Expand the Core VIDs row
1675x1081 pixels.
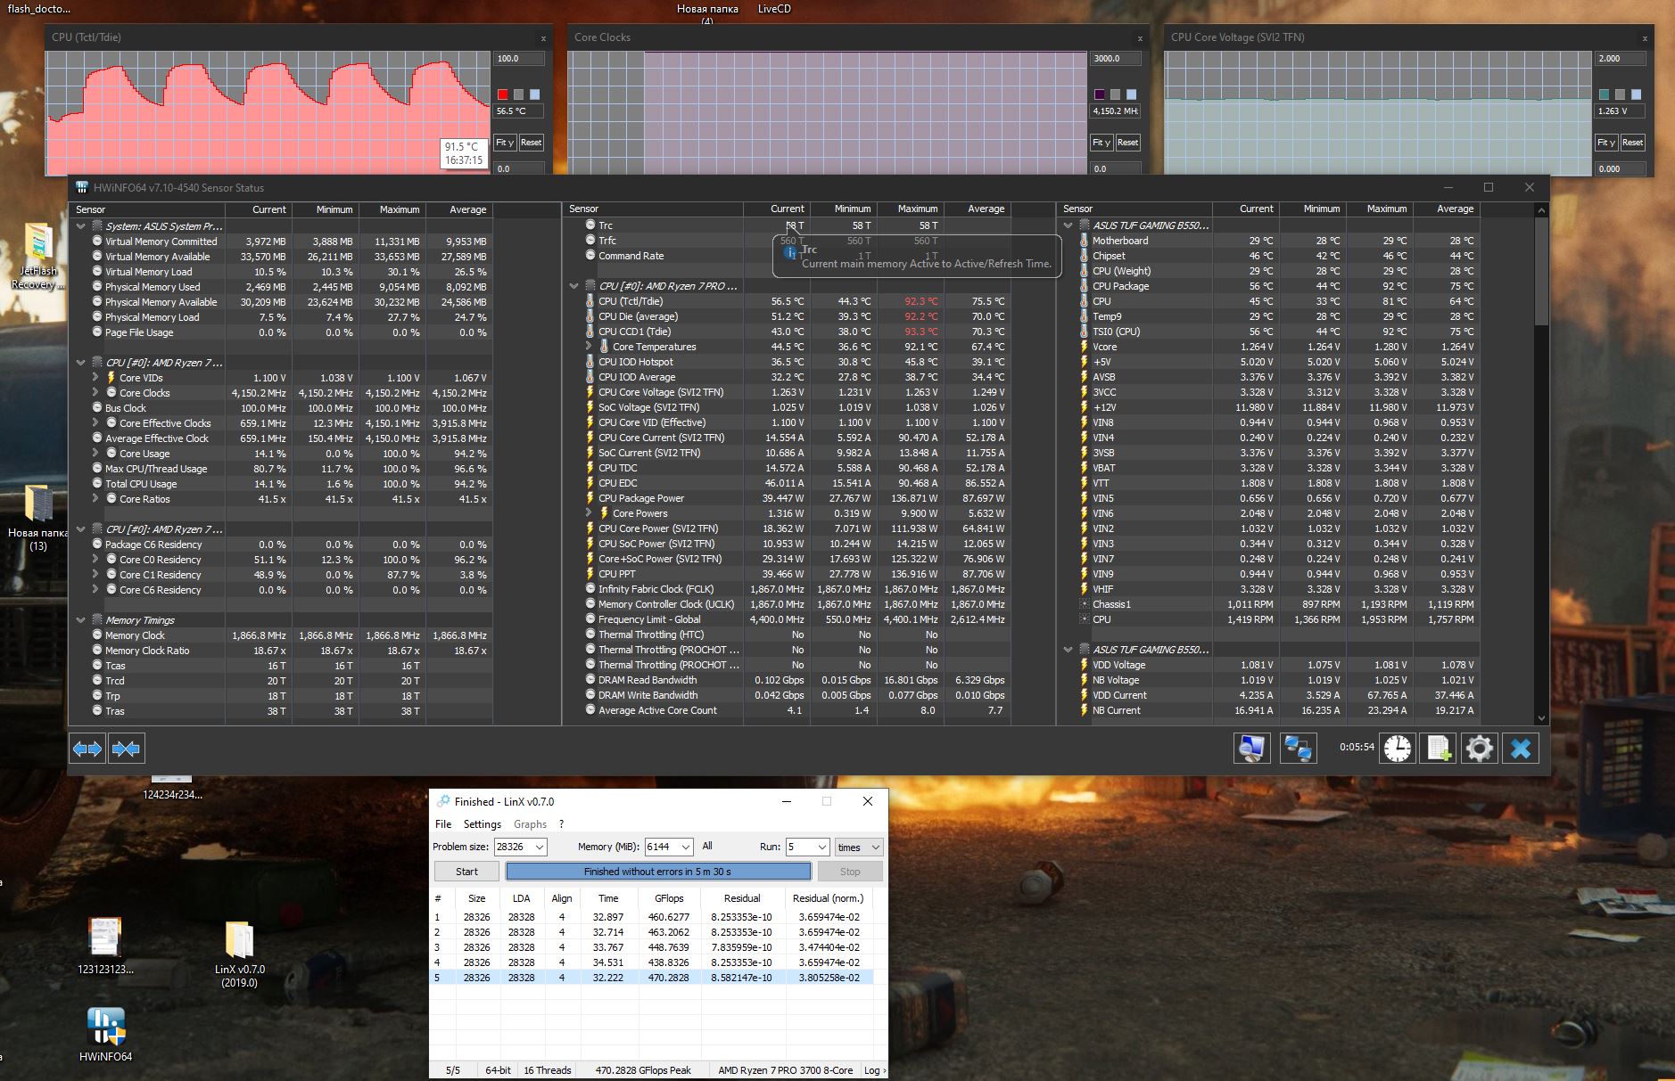[x=95, y=378]
